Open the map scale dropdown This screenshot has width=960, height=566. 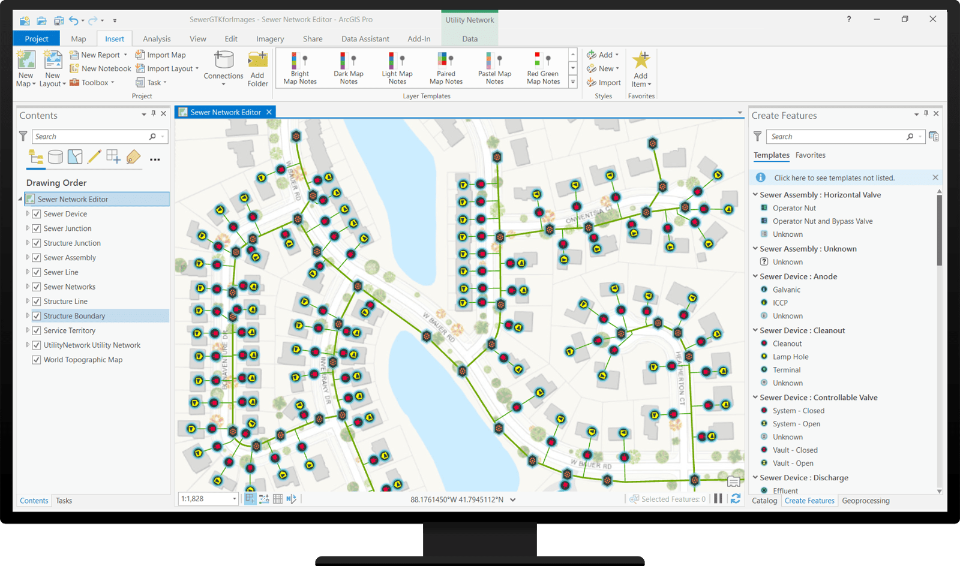click(x=235, y=499)
